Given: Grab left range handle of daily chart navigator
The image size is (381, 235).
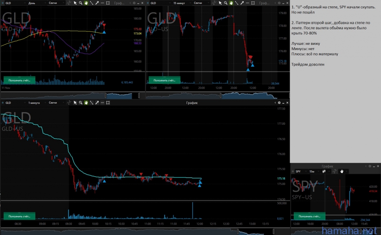Looking at the screenshot, I should tap(106, 95).
